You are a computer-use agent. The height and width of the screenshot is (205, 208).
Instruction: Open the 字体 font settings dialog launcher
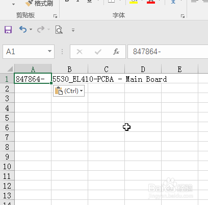tap(183, 16)
